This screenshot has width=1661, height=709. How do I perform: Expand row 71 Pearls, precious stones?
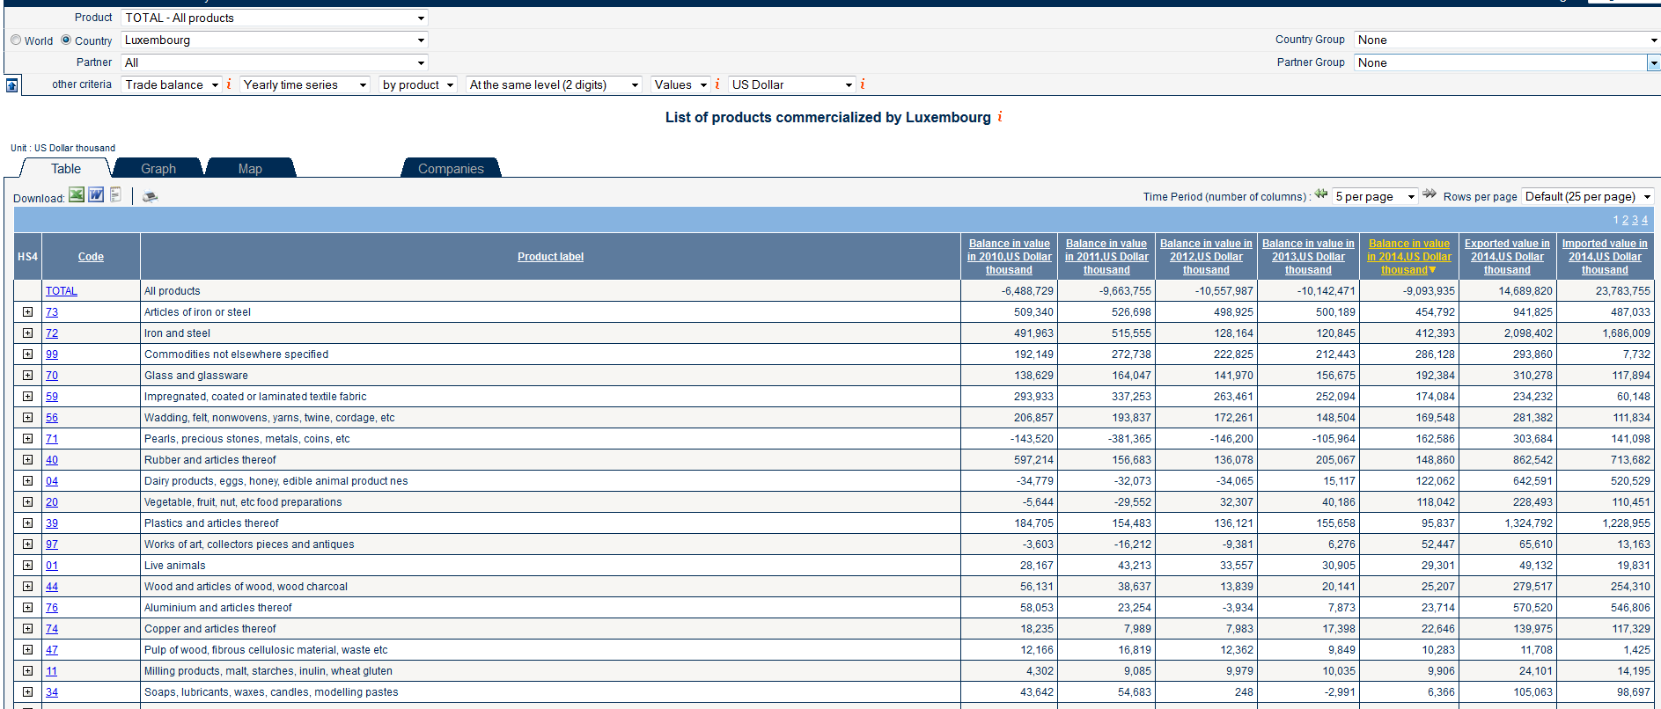pyautogui.click(x=27, y=439)
